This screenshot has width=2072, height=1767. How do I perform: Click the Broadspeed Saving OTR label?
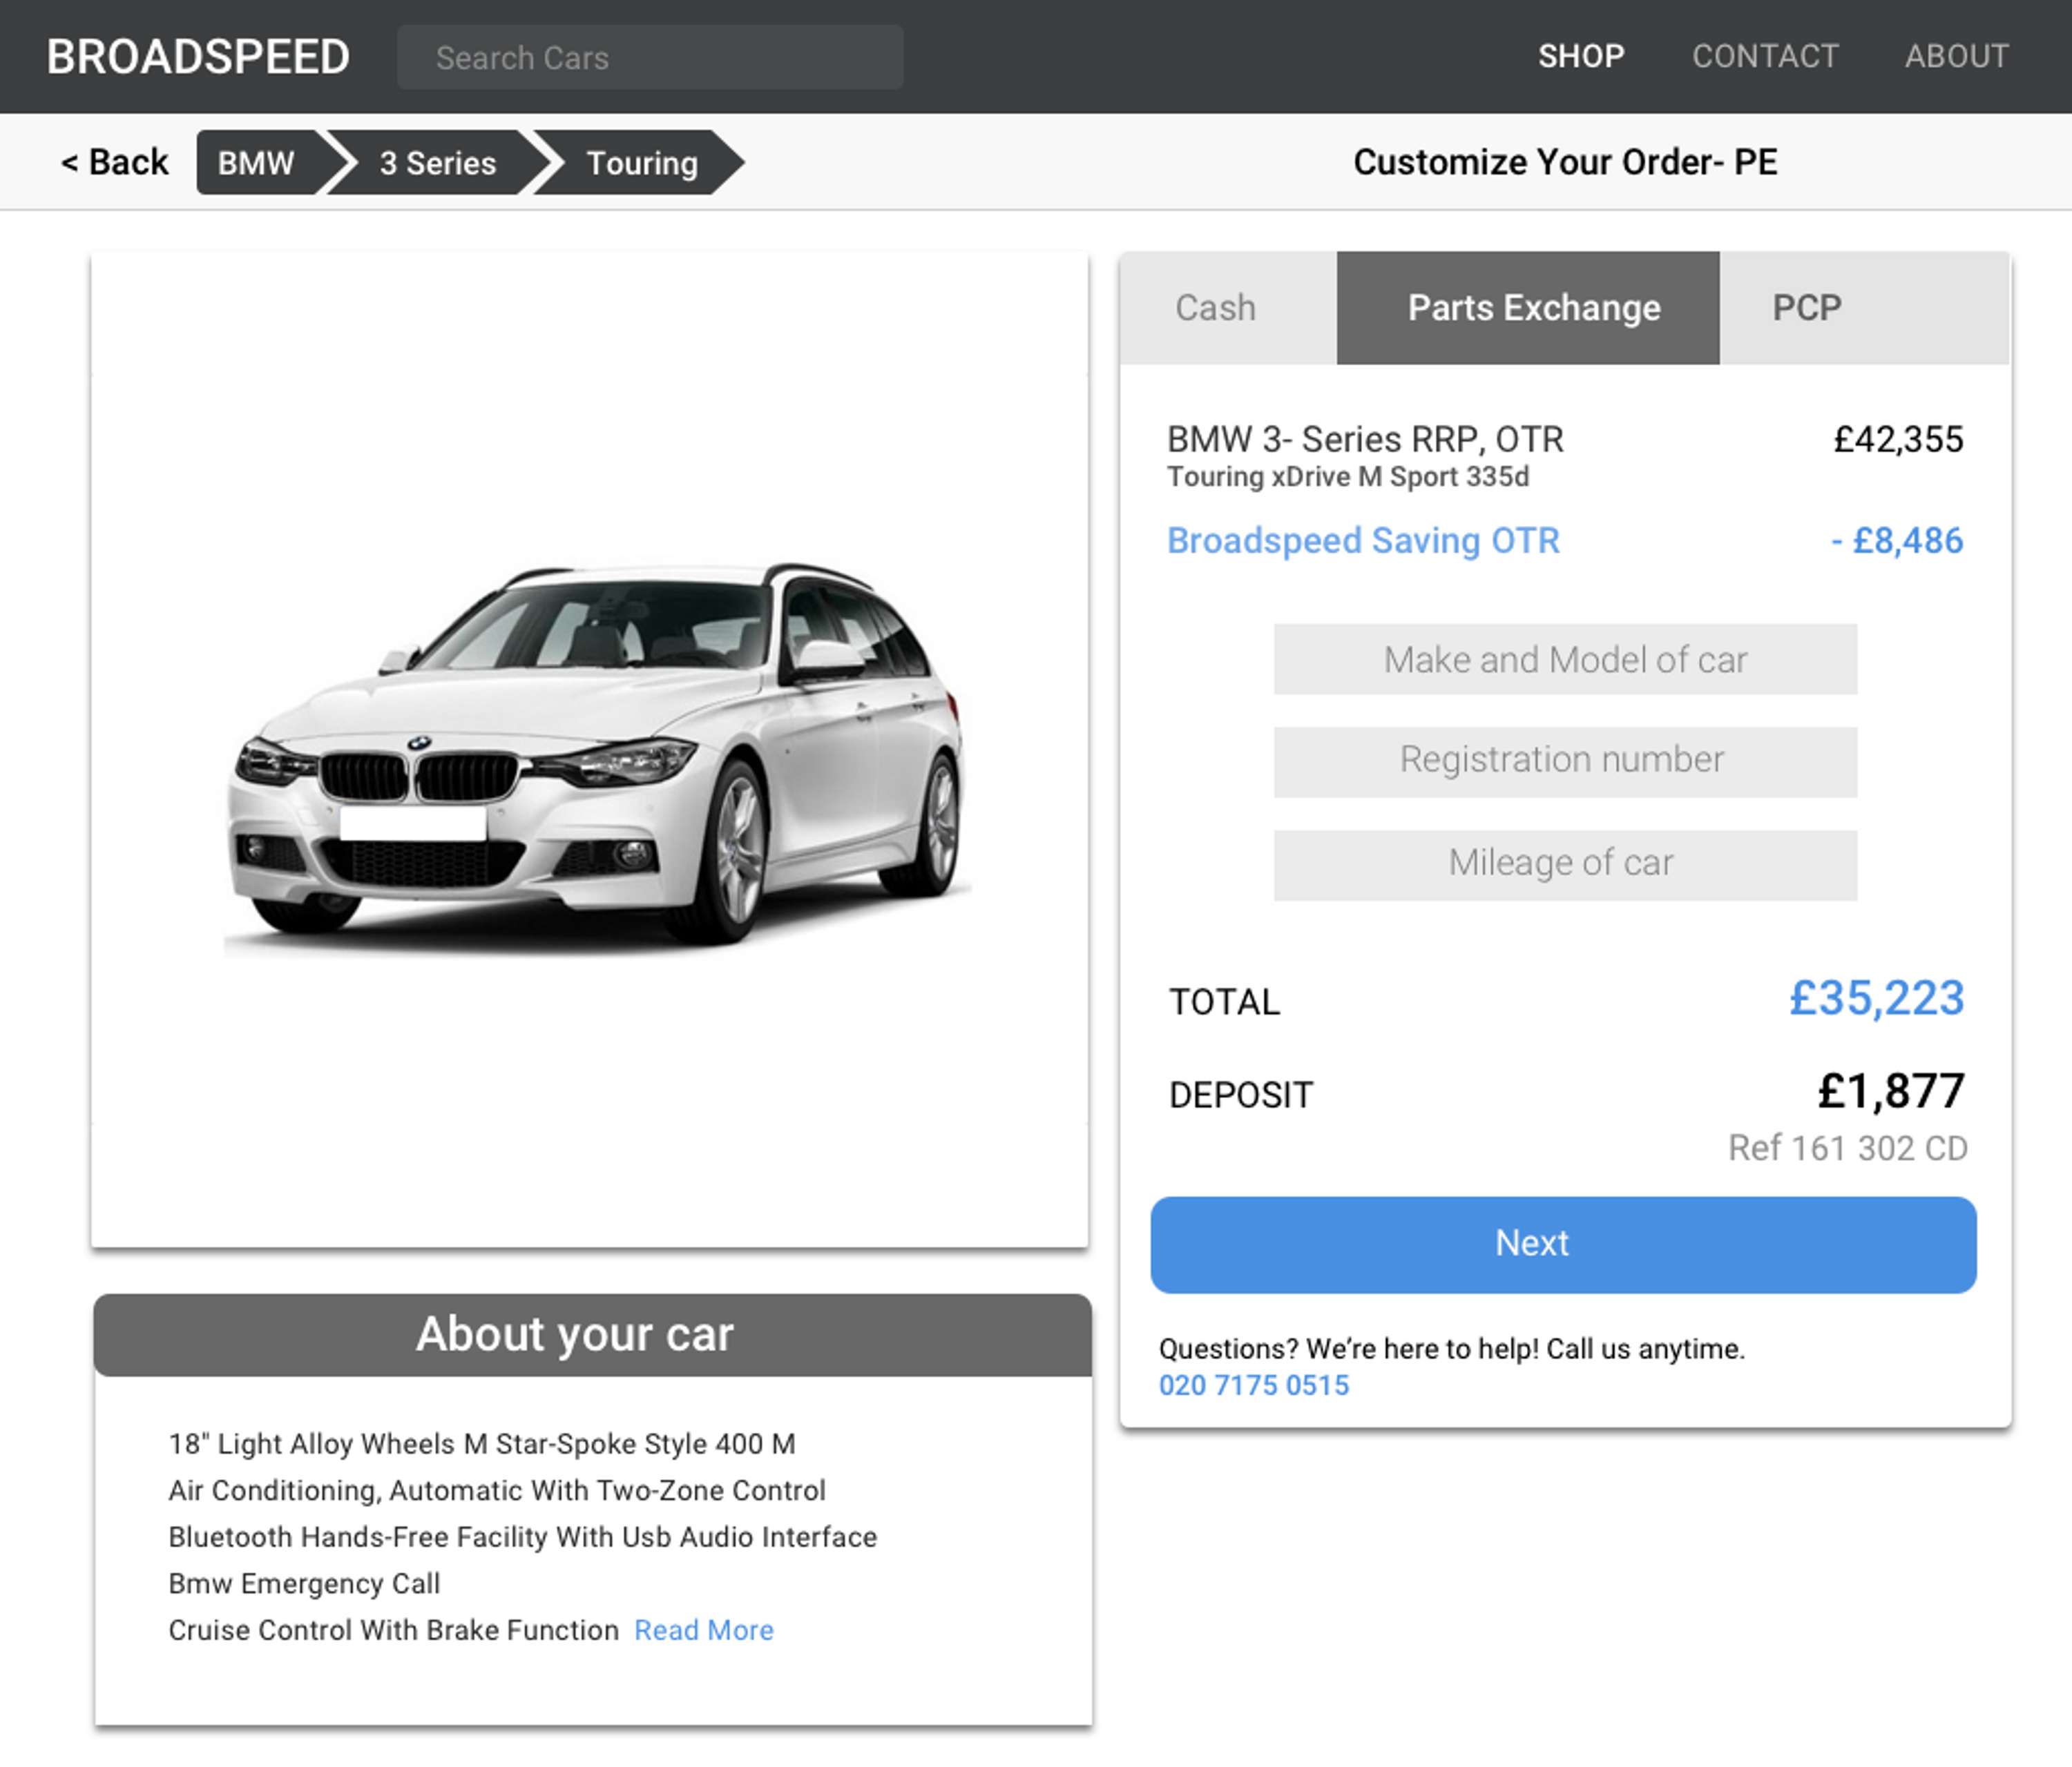[1363, 540]
